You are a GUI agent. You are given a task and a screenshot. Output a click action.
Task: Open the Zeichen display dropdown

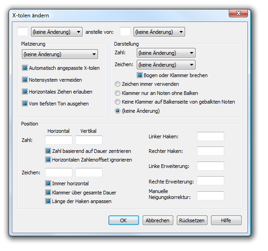pyautogui.click(x=166, y=65)
